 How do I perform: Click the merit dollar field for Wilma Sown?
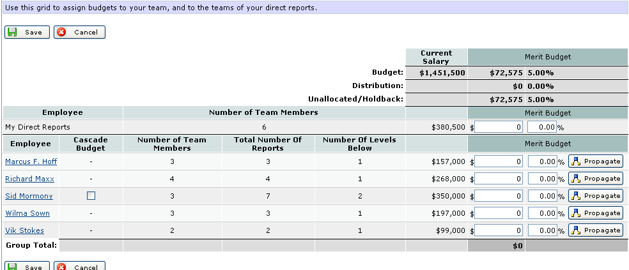tap(499, 213)
